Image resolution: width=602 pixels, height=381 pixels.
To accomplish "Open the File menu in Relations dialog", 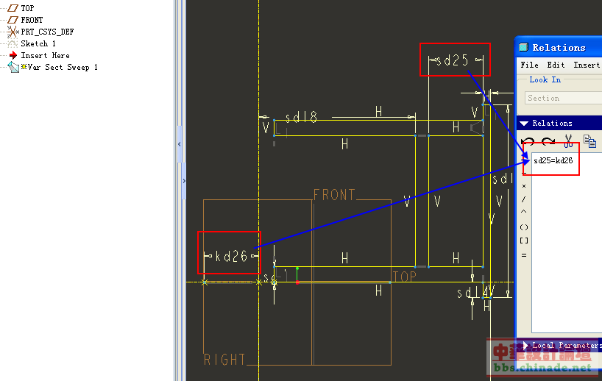I will point(529,65).
